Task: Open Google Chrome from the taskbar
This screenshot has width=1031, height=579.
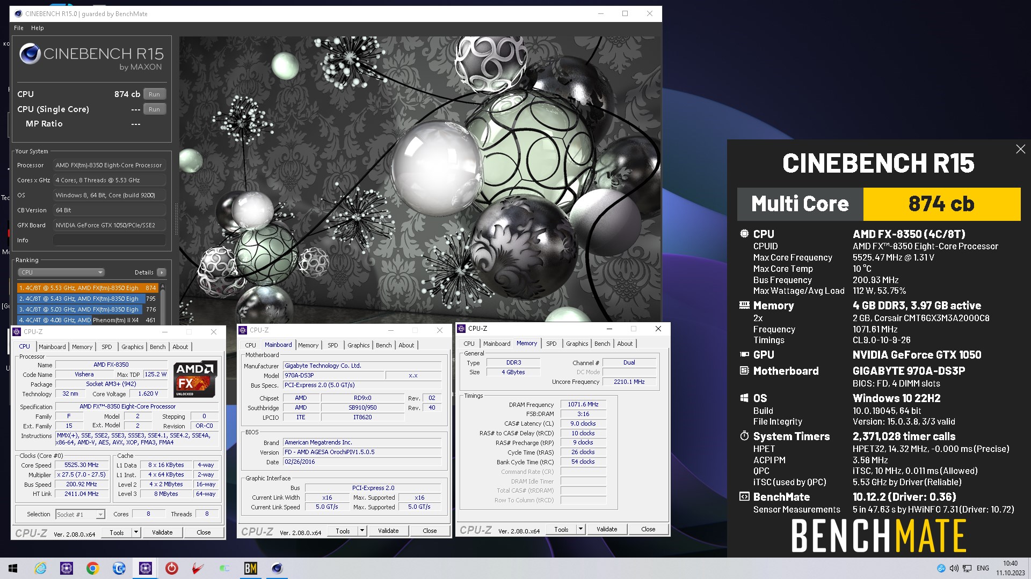Action: tap(92, 568)
